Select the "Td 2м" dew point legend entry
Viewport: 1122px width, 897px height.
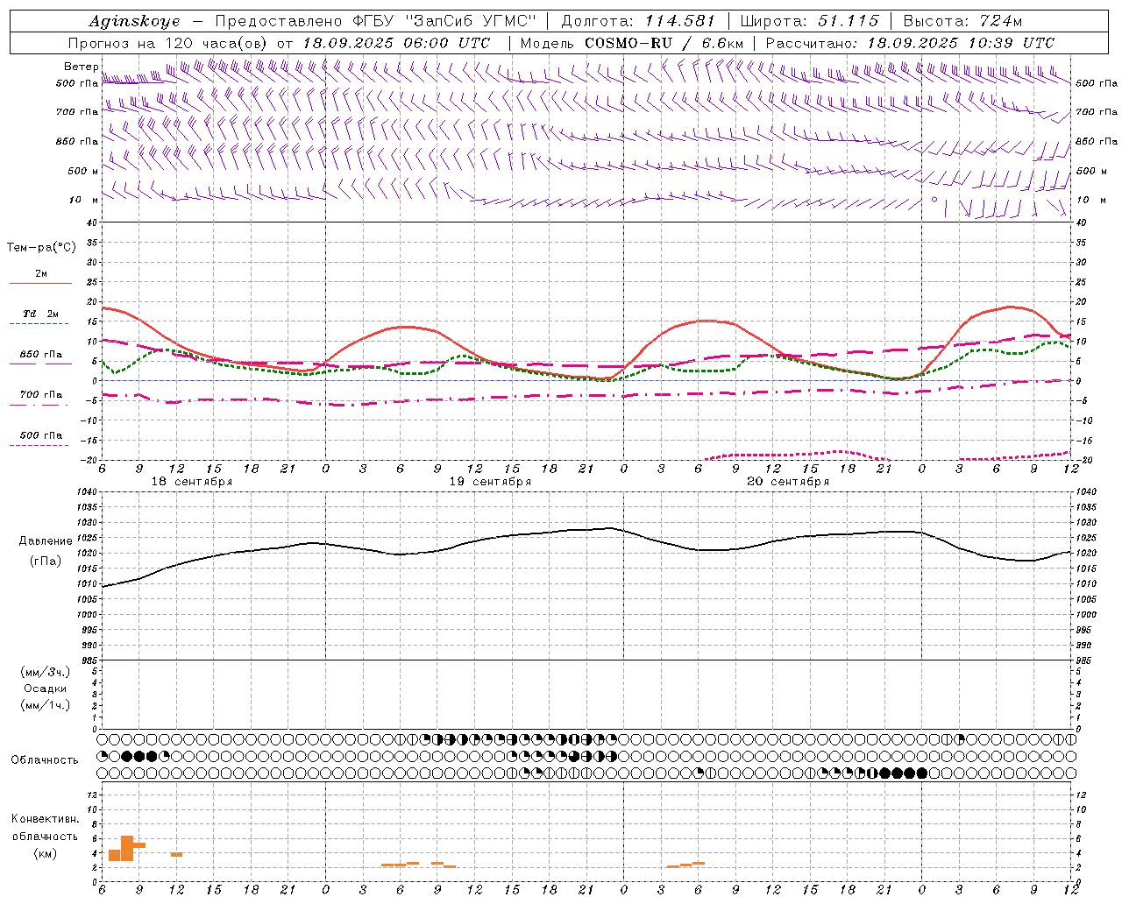click(41, 314)
